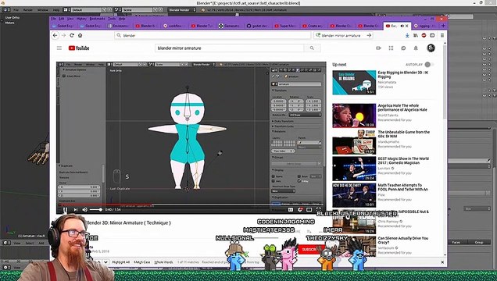Open Blender's Scene selector dropdown
The height and width of the screenshot is (281, 497).
coord(137,10)
